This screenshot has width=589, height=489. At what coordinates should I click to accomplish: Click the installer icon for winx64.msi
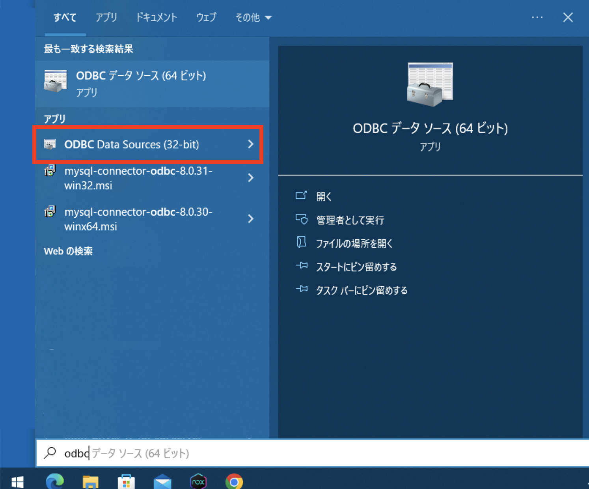(50, 212)
